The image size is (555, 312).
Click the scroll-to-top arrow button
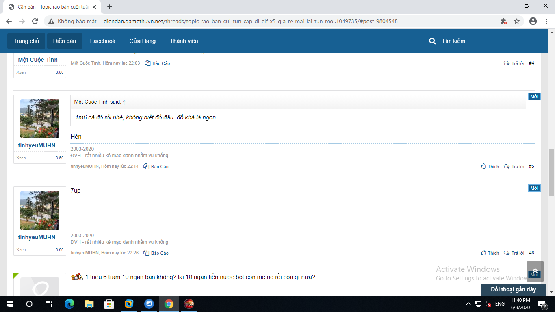pyautogui.click(x=535, y=271)
